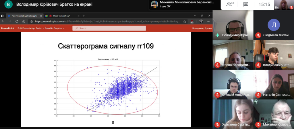The image size is (294, 129).
Task: Click the browser home icon
Action: click(x=24, y=21)
